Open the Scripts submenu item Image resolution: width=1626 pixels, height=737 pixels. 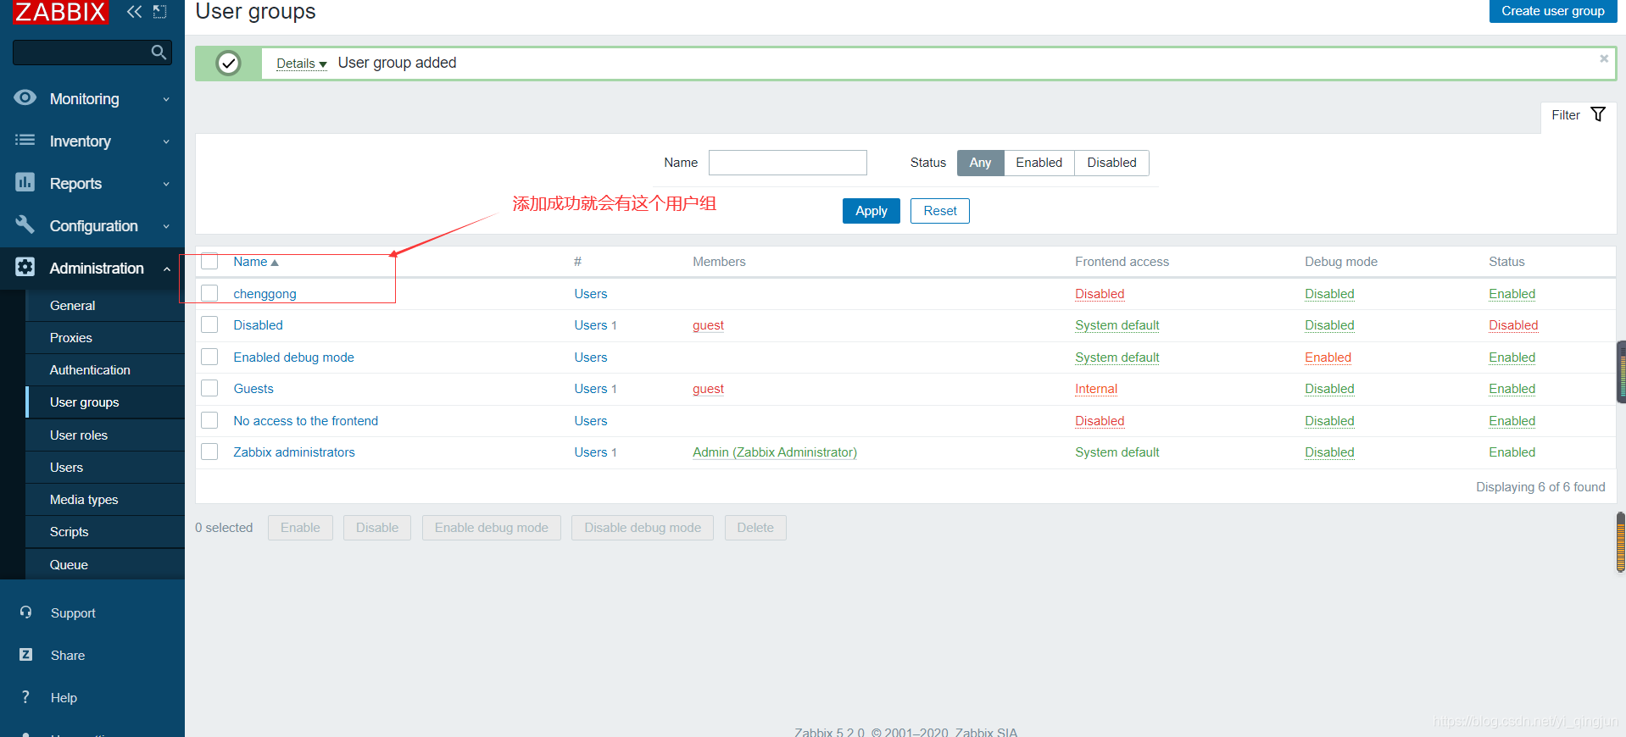coord(105,532)
